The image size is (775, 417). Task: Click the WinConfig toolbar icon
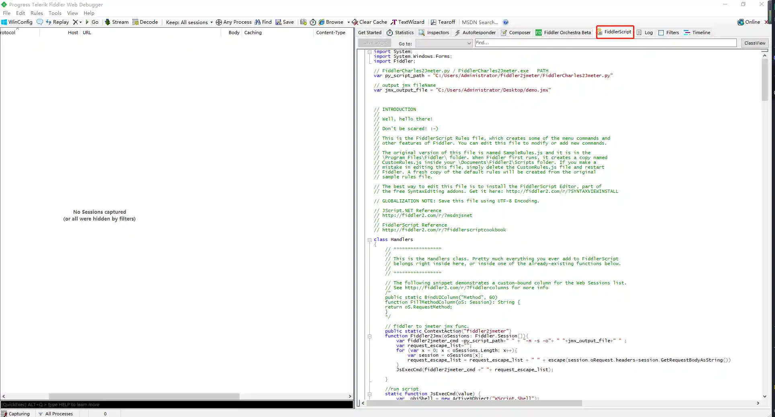4,22
